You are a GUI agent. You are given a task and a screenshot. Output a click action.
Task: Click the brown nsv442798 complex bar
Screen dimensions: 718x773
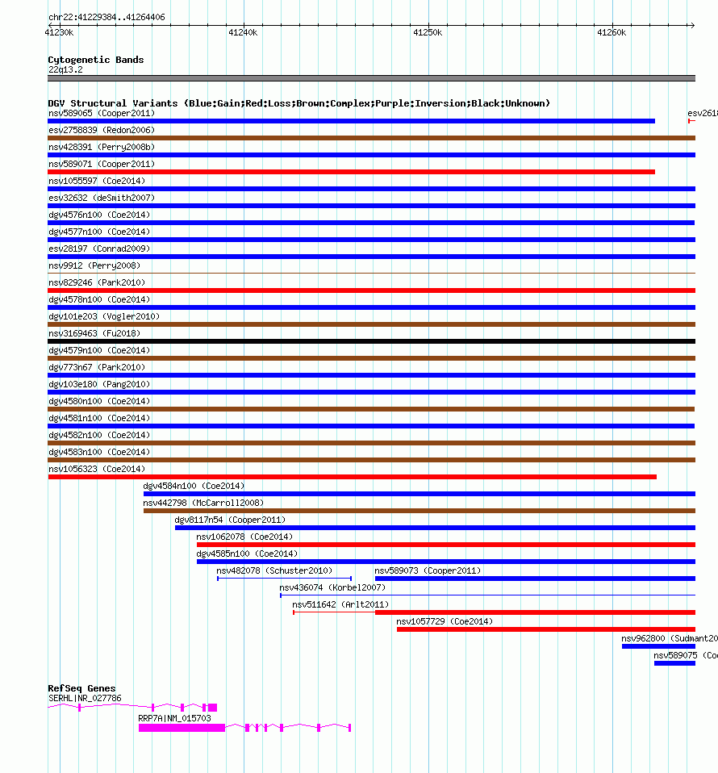point(420,511)
